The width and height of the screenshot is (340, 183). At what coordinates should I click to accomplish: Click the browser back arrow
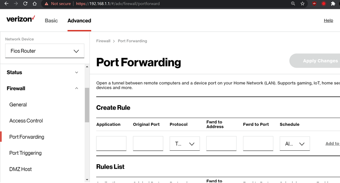[x=6, y=4]
